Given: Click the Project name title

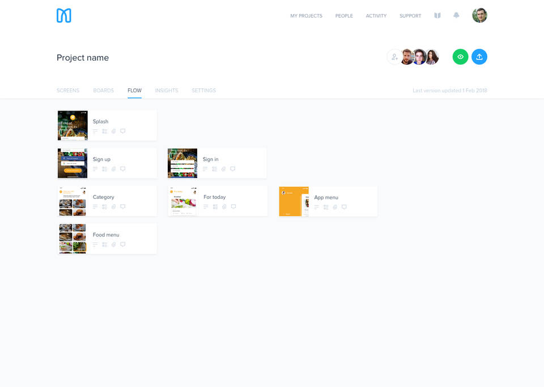Looking at the screenshot, I should 83,58.
